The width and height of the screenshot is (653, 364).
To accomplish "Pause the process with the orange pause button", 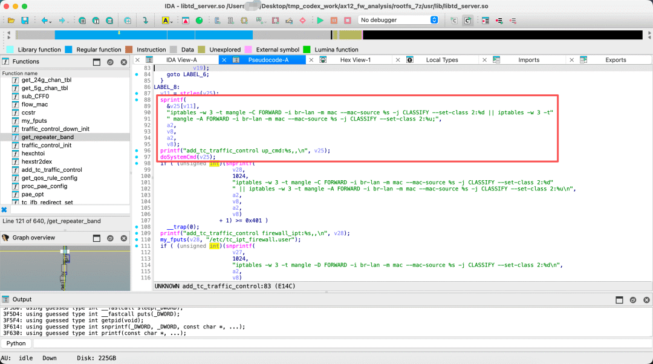I will pos(334,20).
